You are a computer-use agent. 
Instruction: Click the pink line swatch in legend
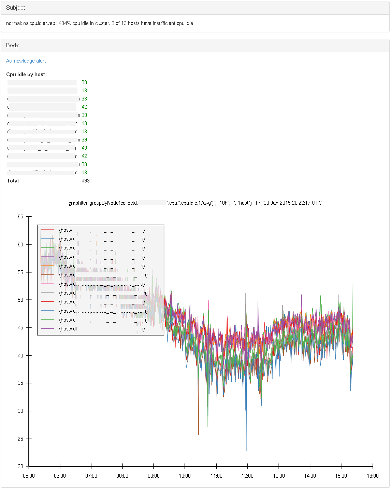tap(47, 284)
